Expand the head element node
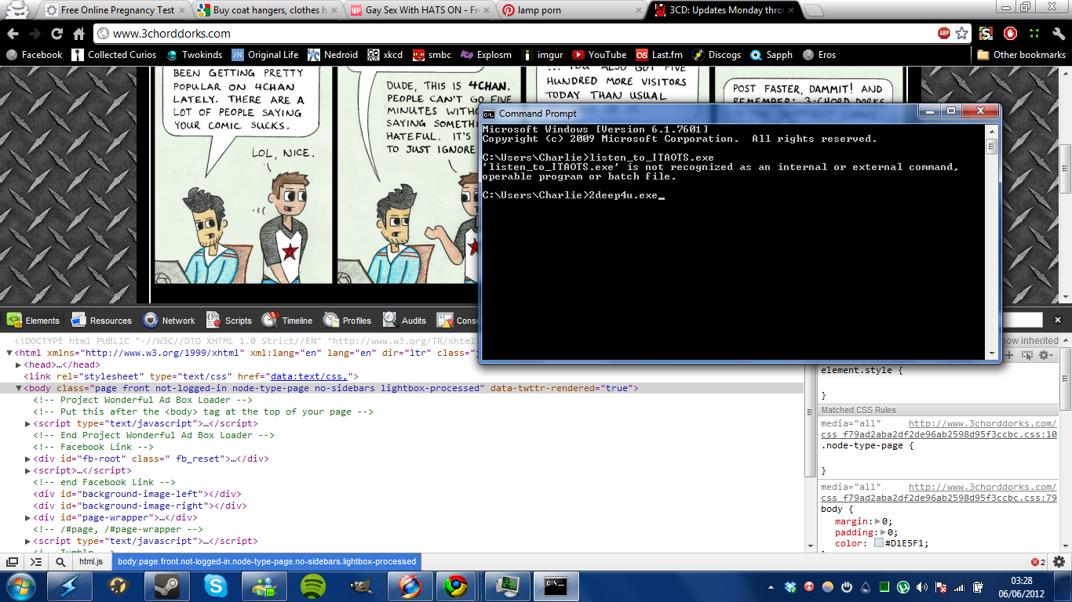The width and height of the screenshot is (1072, 602). (18, 364)
